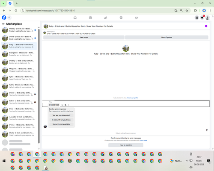Open the notifications bell icon
The image size is (214, 171).
click(x=202, y=18)
